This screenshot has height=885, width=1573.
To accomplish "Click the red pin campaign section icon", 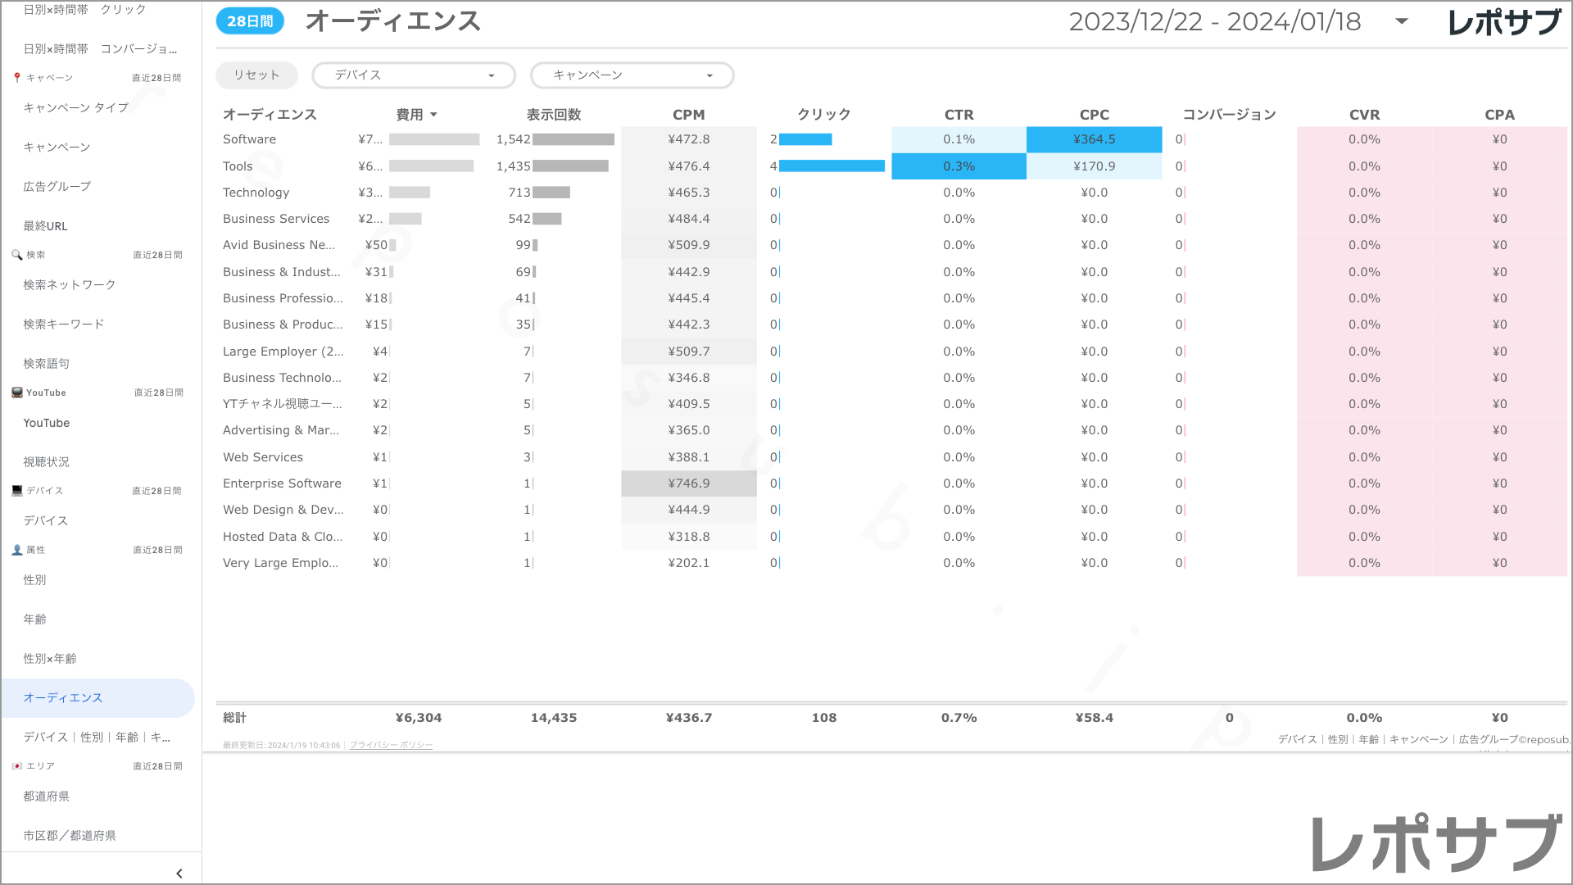I will pos(17,78).
